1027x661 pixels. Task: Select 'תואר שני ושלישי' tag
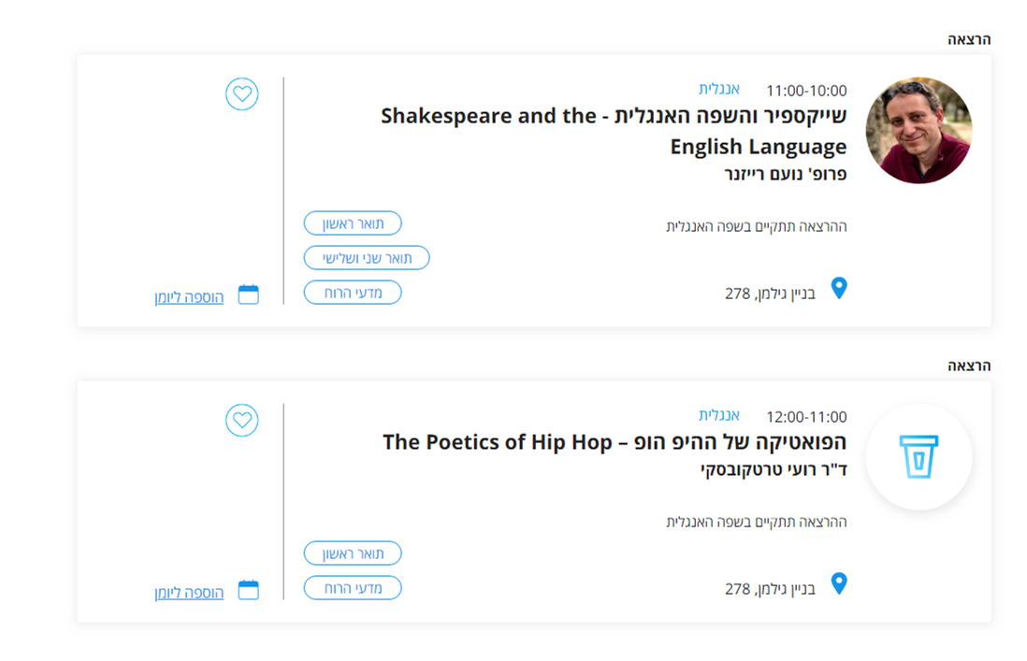point(367,258)
